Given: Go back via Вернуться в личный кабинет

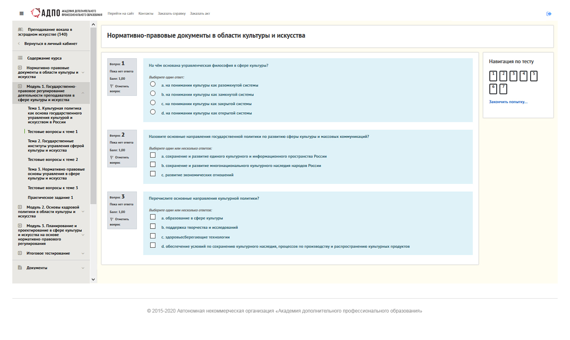Looking at the screenshot, I should point(50,43).
